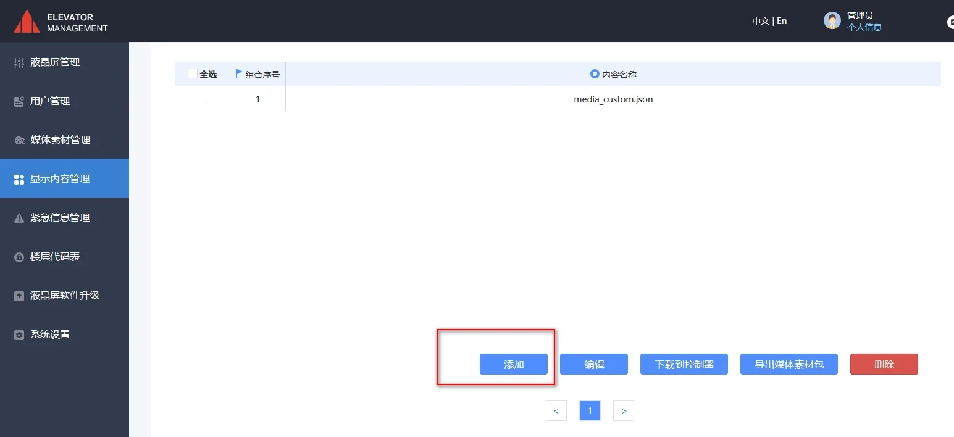954x437 pixels.
Task: Click the 液晶屏软件升级 upload icon
Action: pos(19,296)
